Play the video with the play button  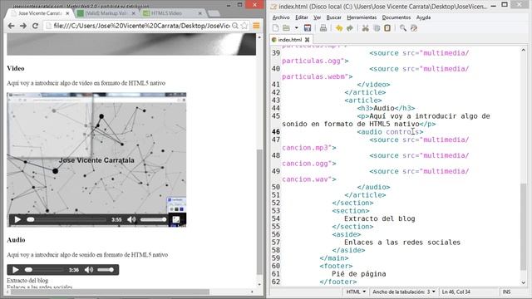17,219
